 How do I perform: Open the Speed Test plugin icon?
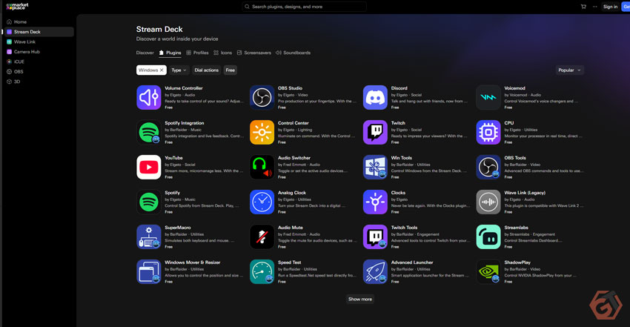(262, 272)
